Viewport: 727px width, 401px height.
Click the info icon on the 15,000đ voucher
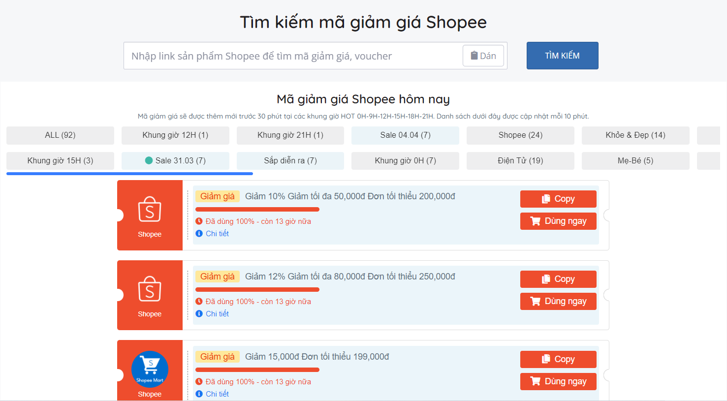pos(199,394)
